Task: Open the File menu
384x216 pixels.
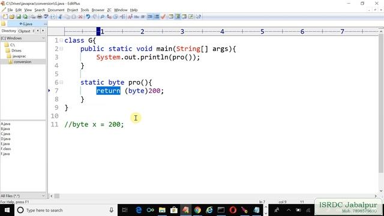Action: click(10, 10)
